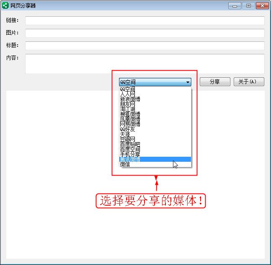Open the 关于(A) dialog button
Image resolution: width=271 pixels, height=265 pixels.
(x=249, y=82)
